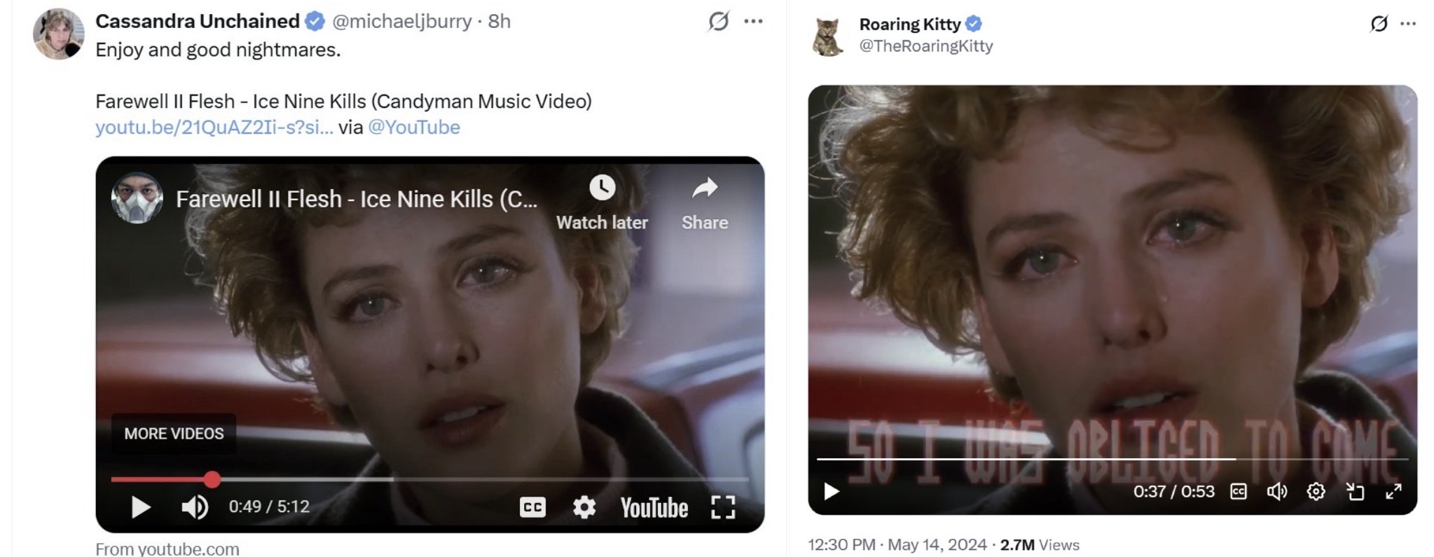Open the @YouTube mention link
Image resolution: width=1434 pixels, height=557 pixels.
click(414, 128)
